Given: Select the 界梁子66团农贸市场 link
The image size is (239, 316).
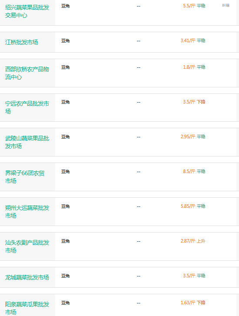Looking at the screenshot, I should click(25, 177).
